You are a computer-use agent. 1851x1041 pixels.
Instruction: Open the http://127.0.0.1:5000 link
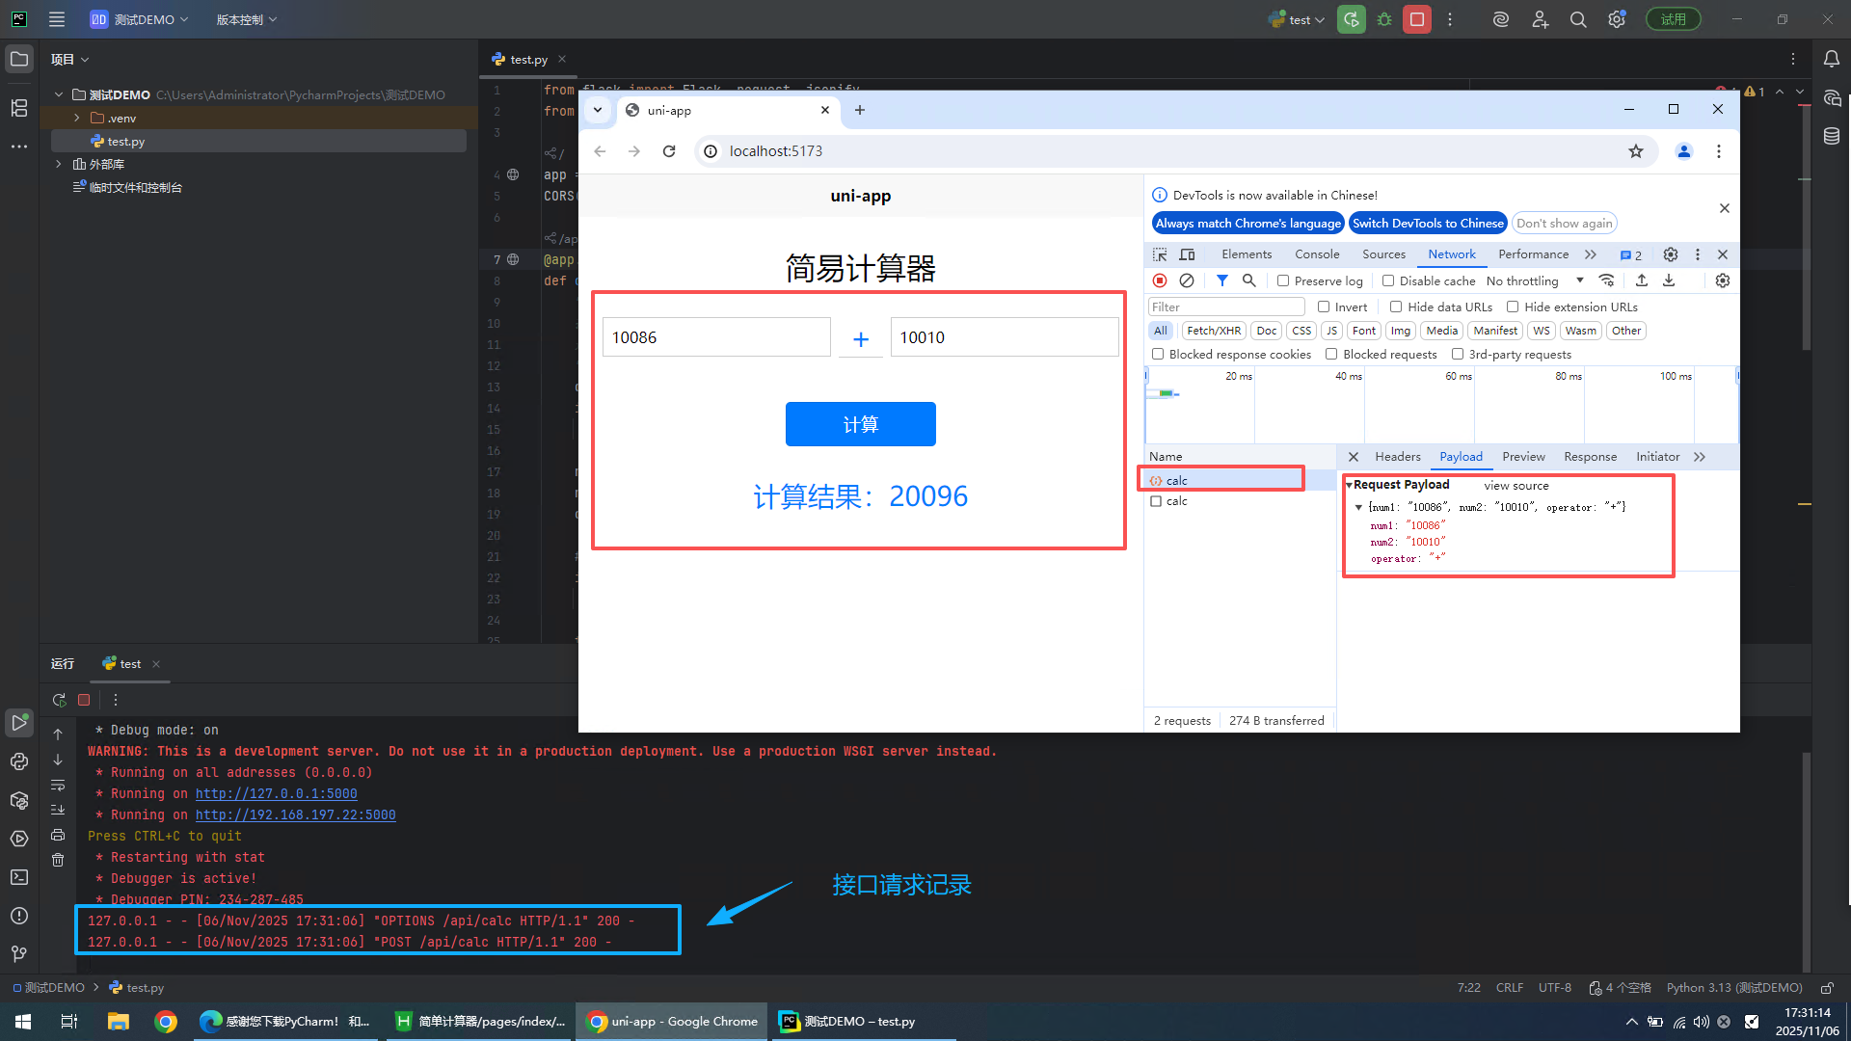click(x=276, y=793)
